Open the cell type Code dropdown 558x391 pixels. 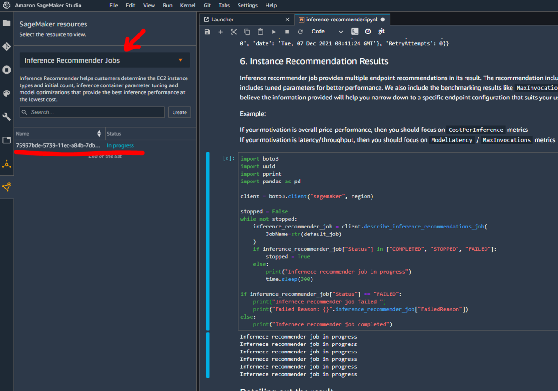pyautogui.click(x=327, y=32)
